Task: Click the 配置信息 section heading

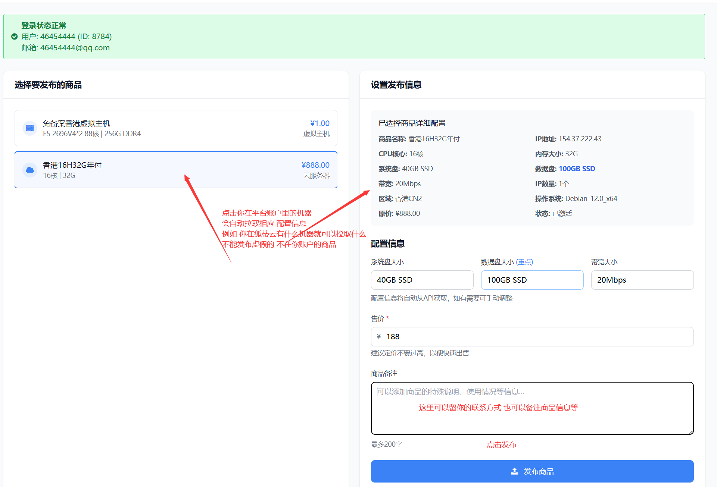Action: pos(388,244)
